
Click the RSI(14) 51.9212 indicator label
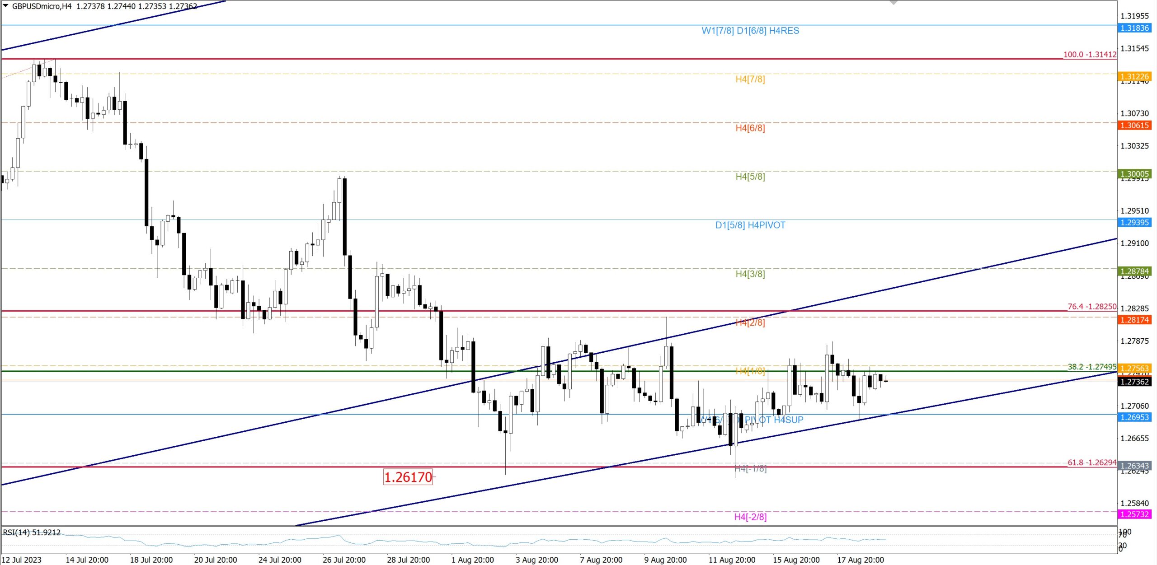tap(32, 532)
